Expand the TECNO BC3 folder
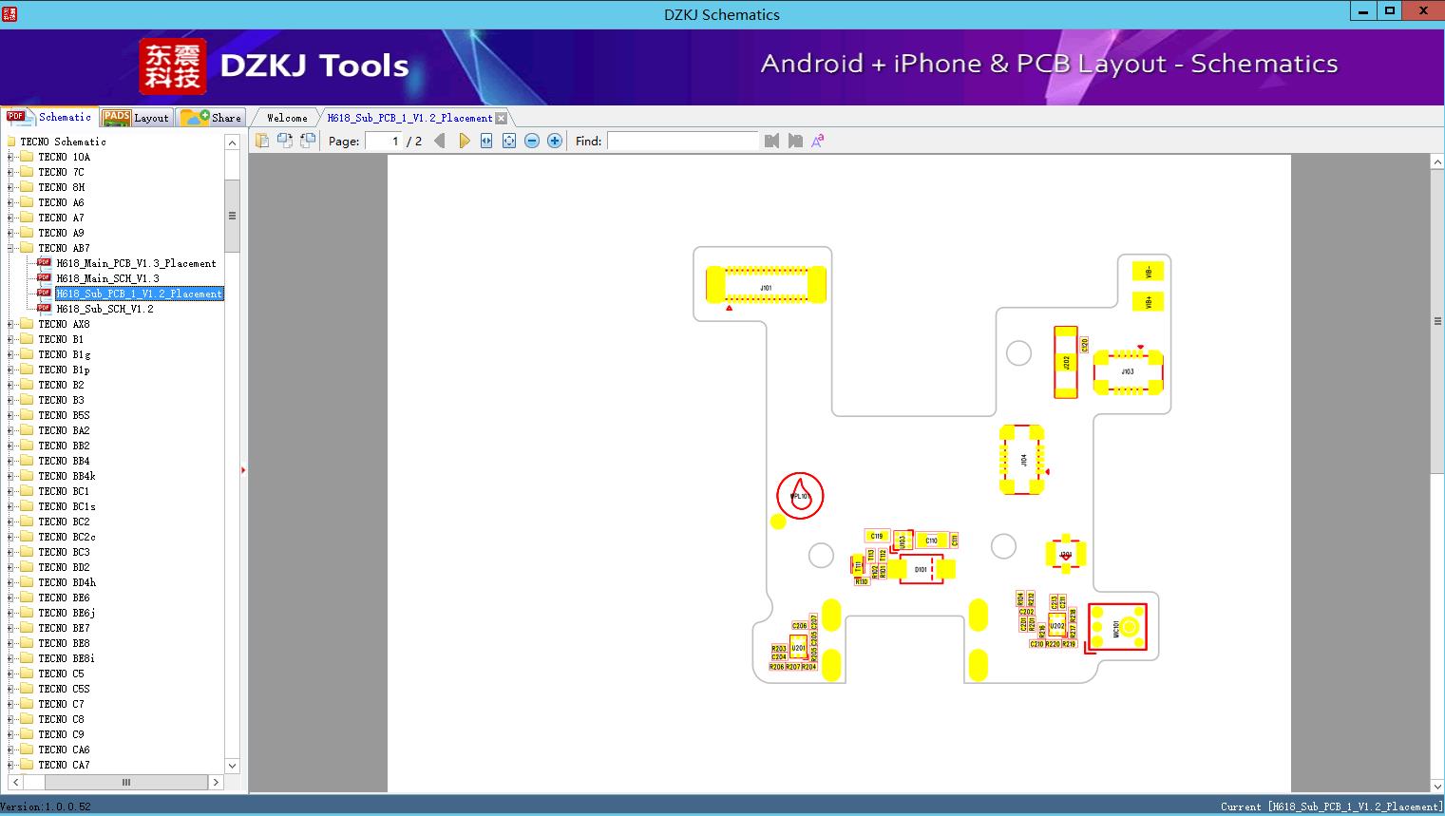This screenshot has height=816, width=1445. click(10, 552)
